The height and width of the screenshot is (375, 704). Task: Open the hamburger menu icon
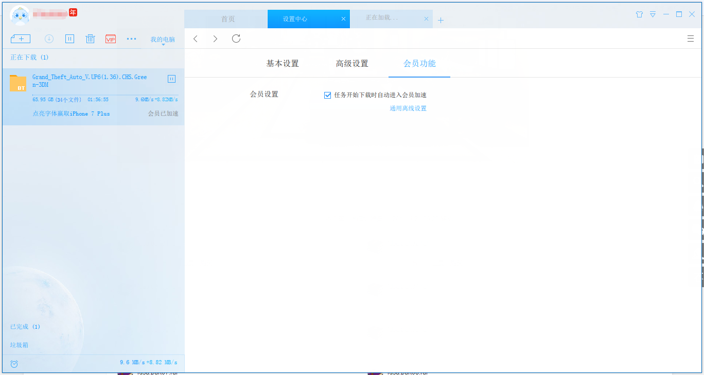[x=691, y=38]
